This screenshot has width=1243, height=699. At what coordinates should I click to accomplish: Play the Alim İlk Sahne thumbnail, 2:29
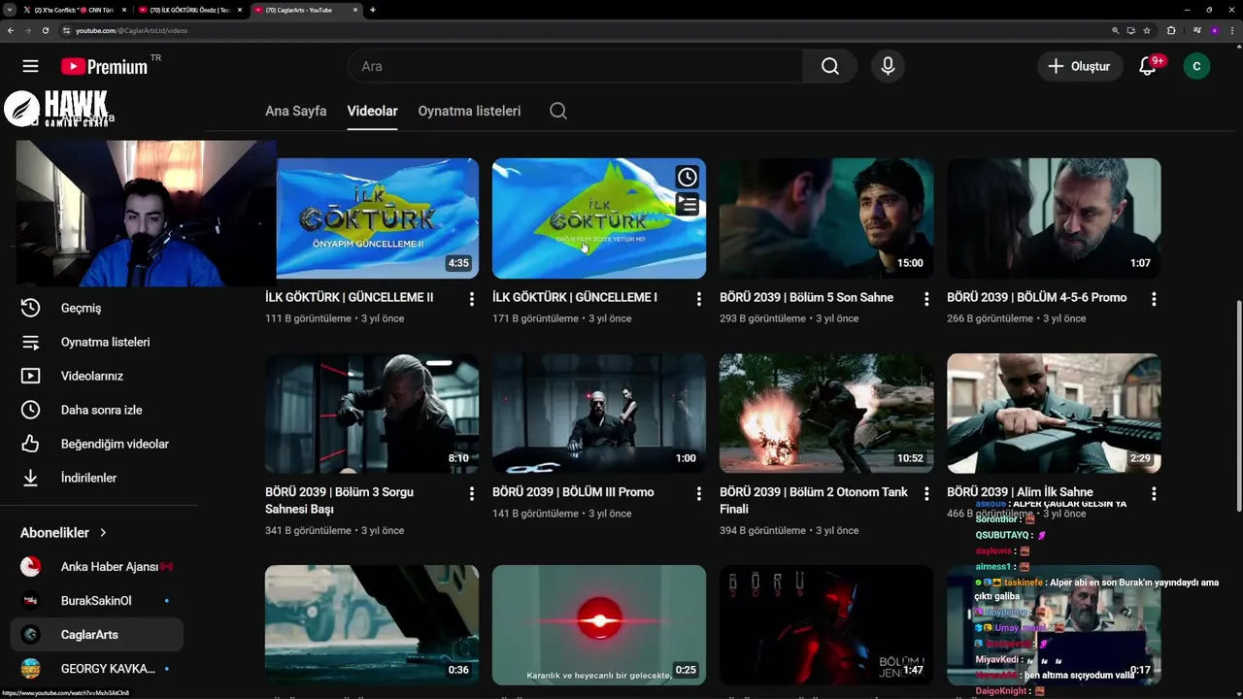tap(1054, 414)
